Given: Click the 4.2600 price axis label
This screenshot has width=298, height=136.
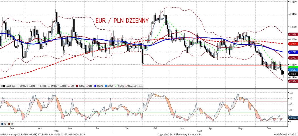Looking at the screenshot, I should click(292, 64).
